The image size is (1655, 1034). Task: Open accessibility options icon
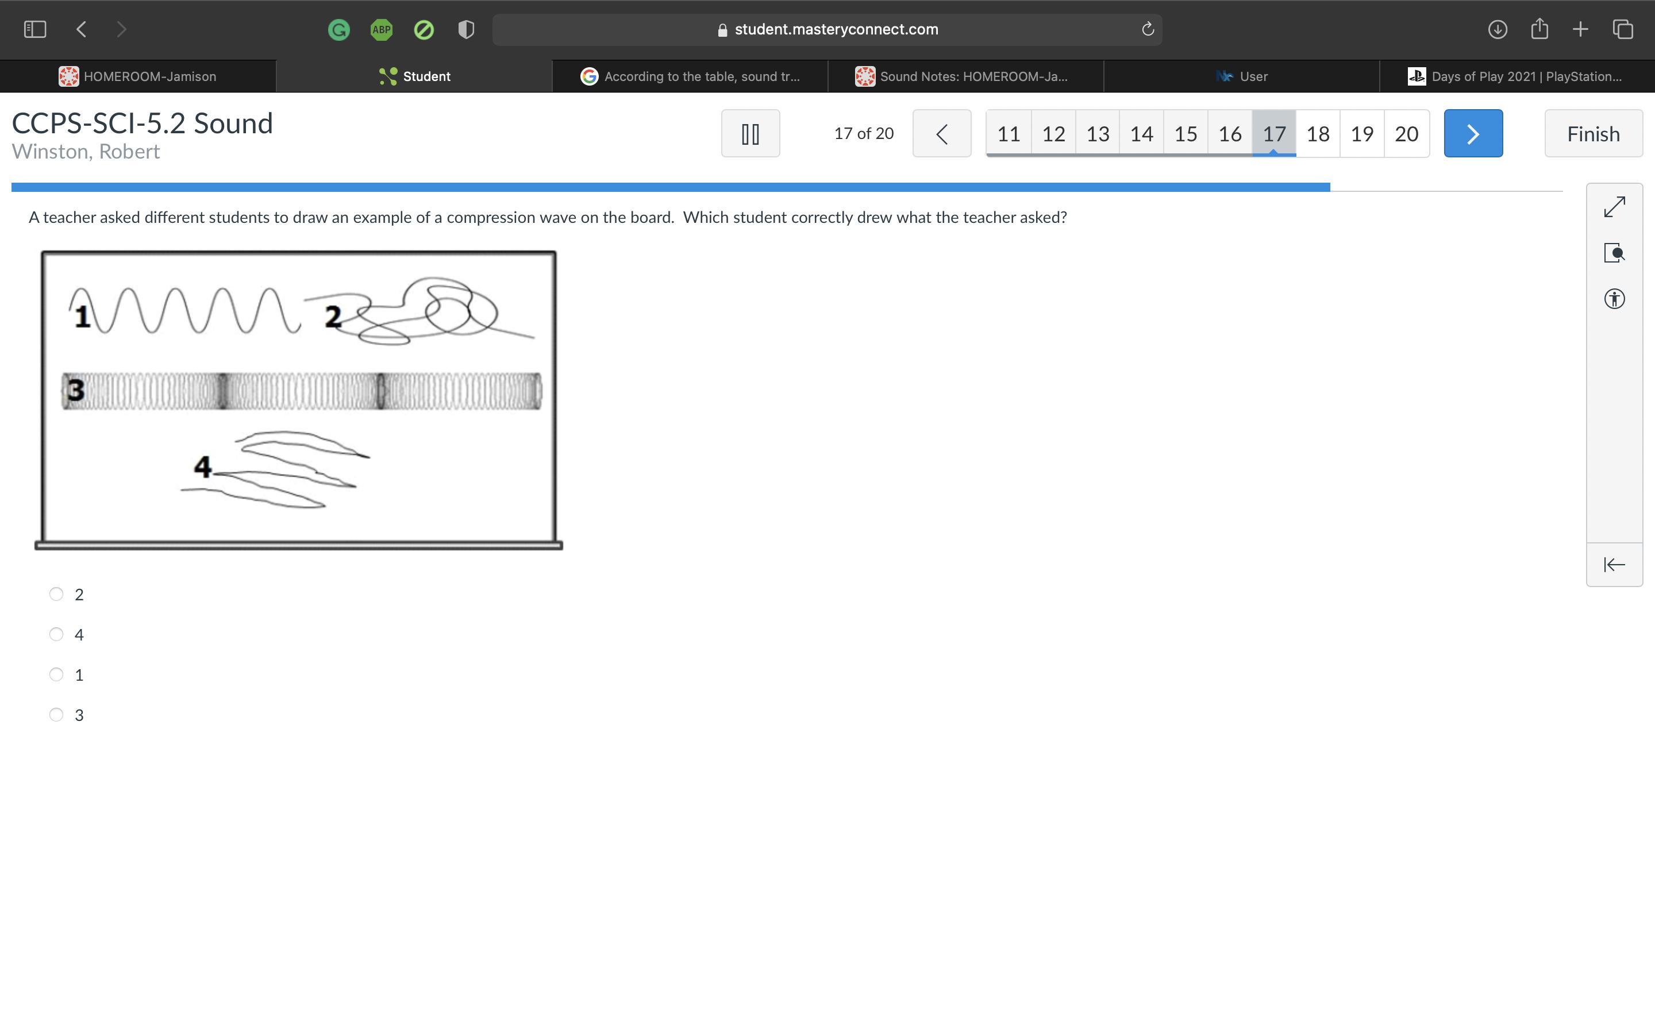point(1614,299)
